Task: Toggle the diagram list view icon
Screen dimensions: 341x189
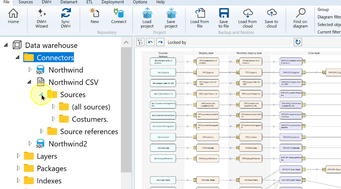Action: click(x=140, y=42)
